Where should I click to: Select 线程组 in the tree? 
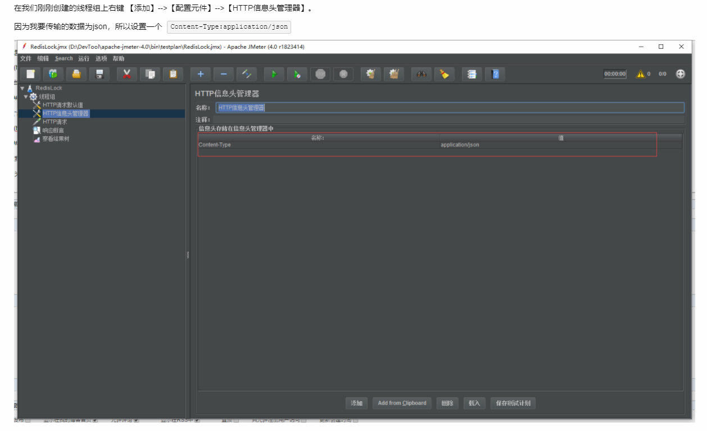tap(47, 97)
